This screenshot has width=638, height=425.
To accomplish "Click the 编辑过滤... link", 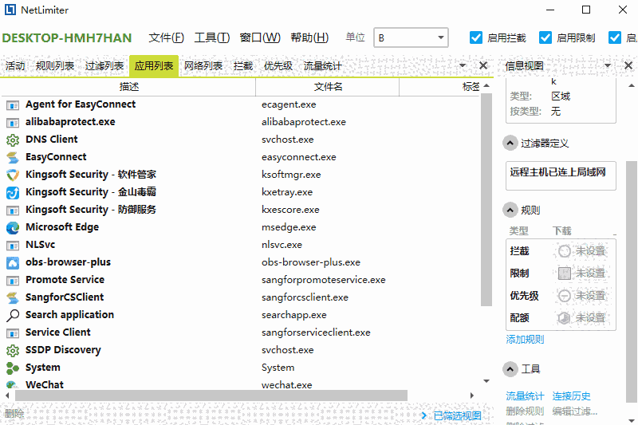I will point(575,411).
